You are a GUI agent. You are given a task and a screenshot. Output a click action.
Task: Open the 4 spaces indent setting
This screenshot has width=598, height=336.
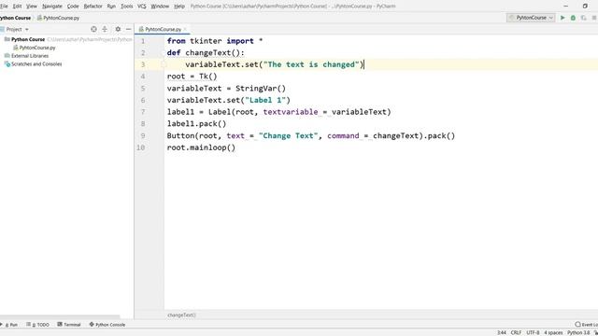(x=553, y=332)
